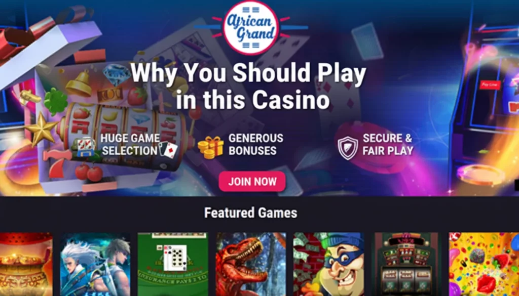Click the green clover icon
Screen dimensions: 519x296
56,101
